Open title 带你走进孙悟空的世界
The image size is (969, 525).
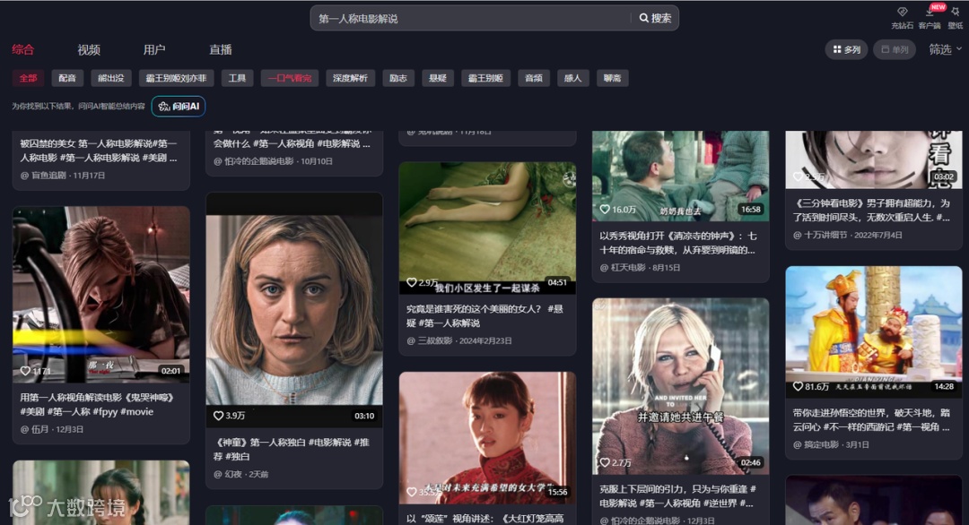click(x=871, y=420)
